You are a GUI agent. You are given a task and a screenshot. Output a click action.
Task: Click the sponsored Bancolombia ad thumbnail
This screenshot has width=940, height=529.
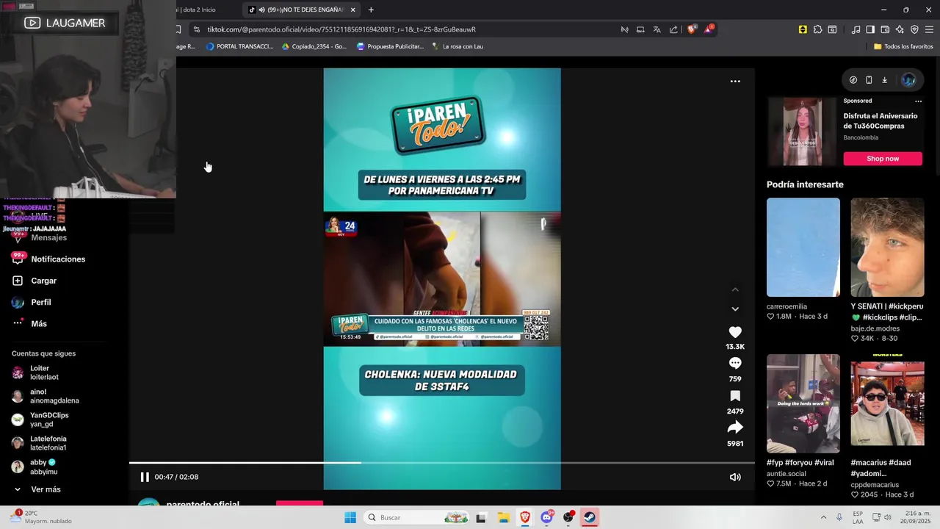click(x=802, y=132)
